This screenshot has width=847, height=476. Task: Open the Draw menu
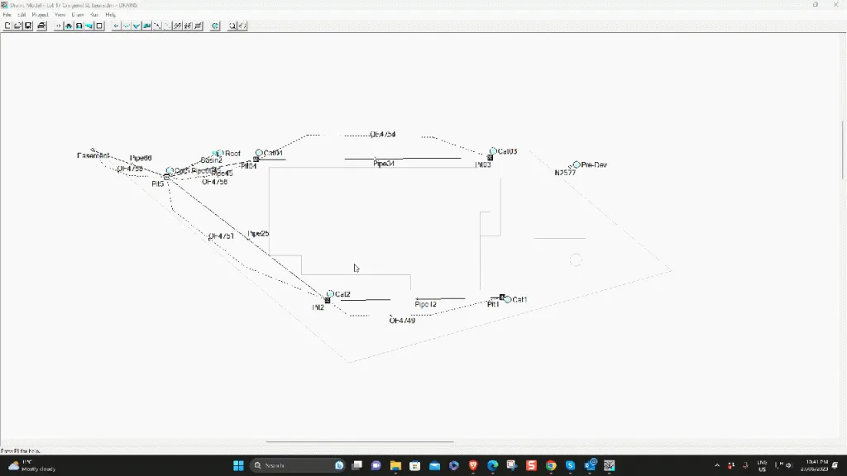78,15
